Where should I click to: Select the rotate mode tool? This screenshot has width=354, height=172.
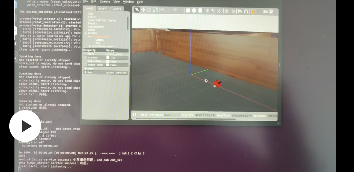pyautogui.click(x=149, y=10)
